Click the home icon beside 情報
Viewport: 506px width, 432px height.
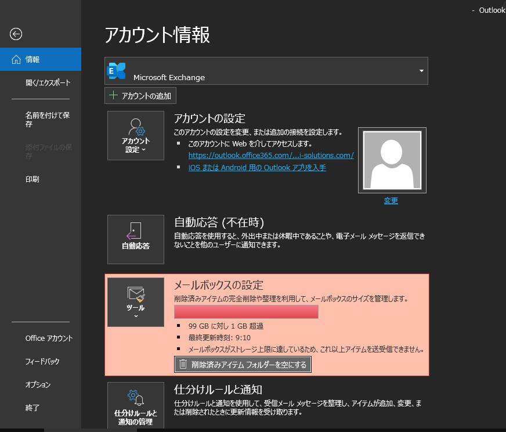tap(15, 59)
